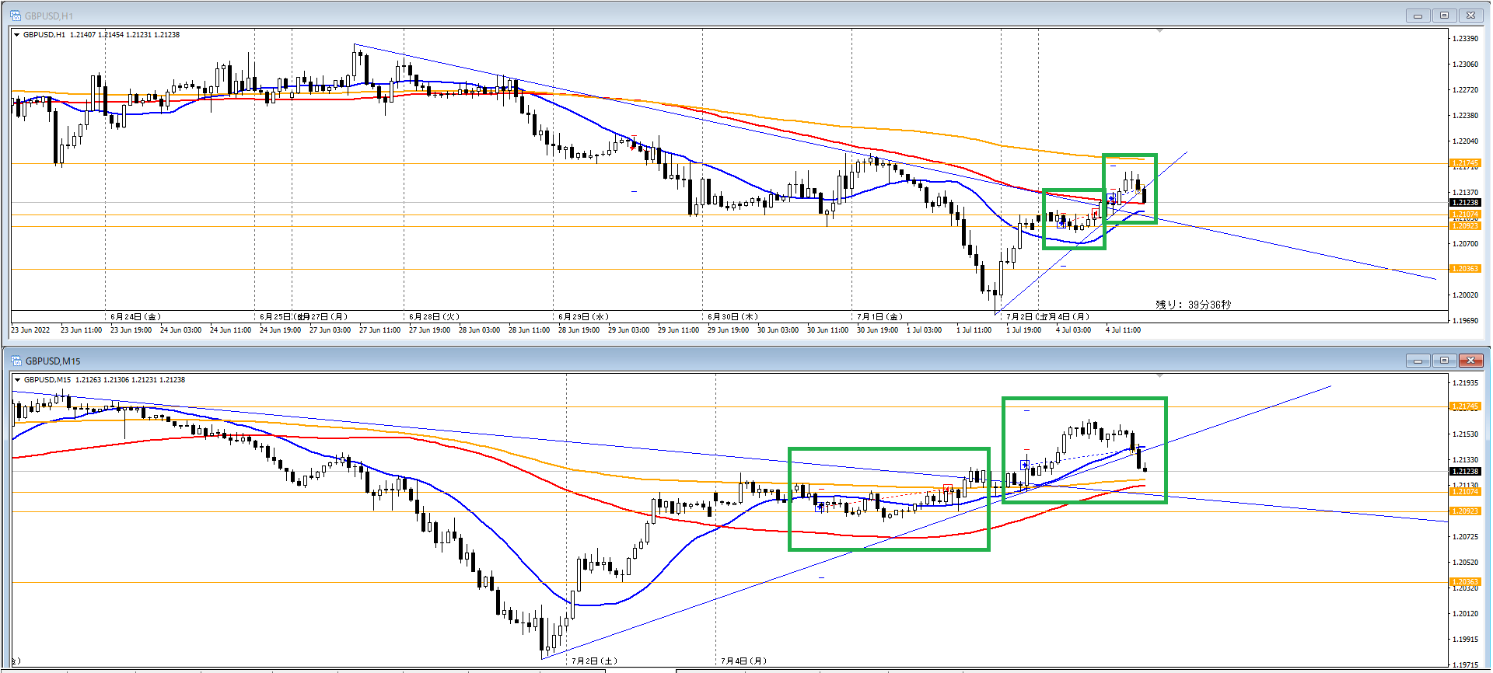The height and width of the screenshot is (673, 1493).
Task: Click the 6月29日(水) date separator label
Action: [583, 317]
